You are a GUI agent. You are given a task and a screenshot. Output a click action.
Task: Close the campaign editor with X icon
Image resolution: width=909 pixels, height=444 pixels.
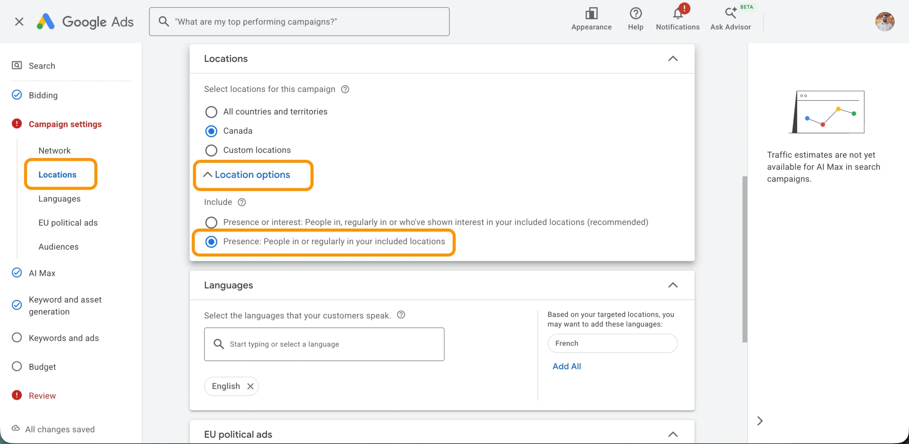(x=19, y=22)
